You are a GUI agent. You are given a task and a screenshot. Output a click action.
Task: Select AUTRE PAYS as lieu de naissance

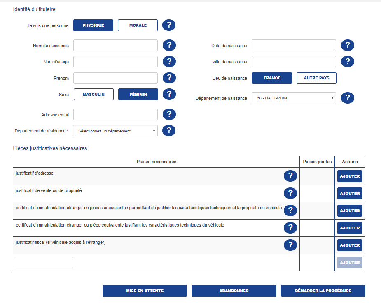pyautogui.click(x=316, y=78)
